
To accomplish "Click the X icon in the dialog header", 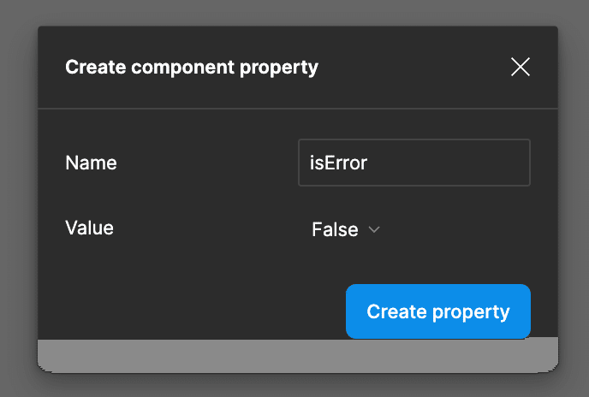I will 520,67.
